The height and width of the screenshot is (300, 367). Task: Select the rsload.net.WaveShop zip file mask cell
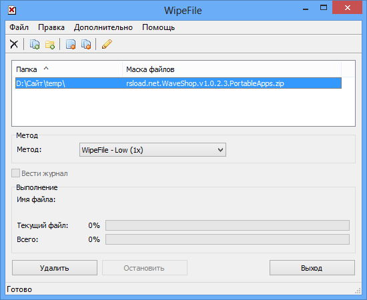click(232, 83)
